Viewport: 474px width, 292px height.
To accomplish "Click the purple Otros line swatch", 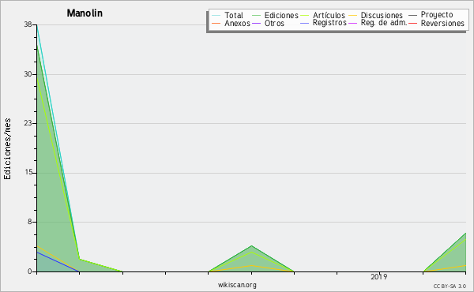I will (256, 23).
